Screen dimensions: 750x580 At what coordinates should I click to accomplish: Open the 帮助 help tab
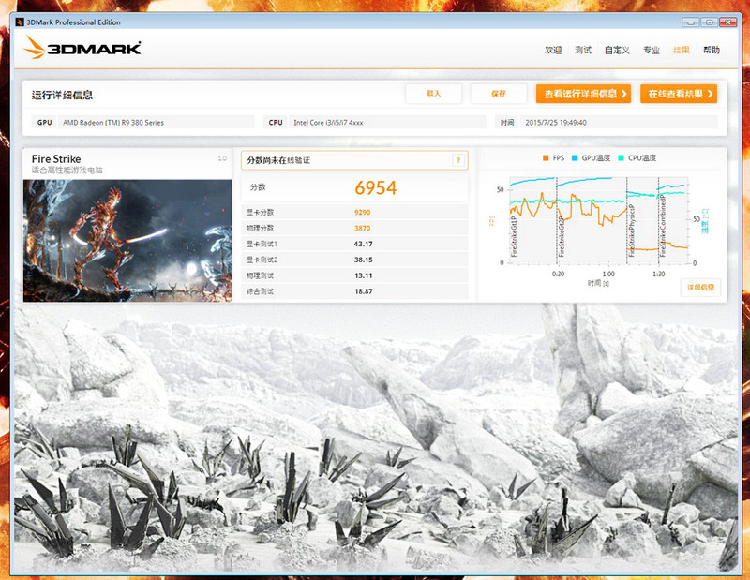tap(712, 51)
